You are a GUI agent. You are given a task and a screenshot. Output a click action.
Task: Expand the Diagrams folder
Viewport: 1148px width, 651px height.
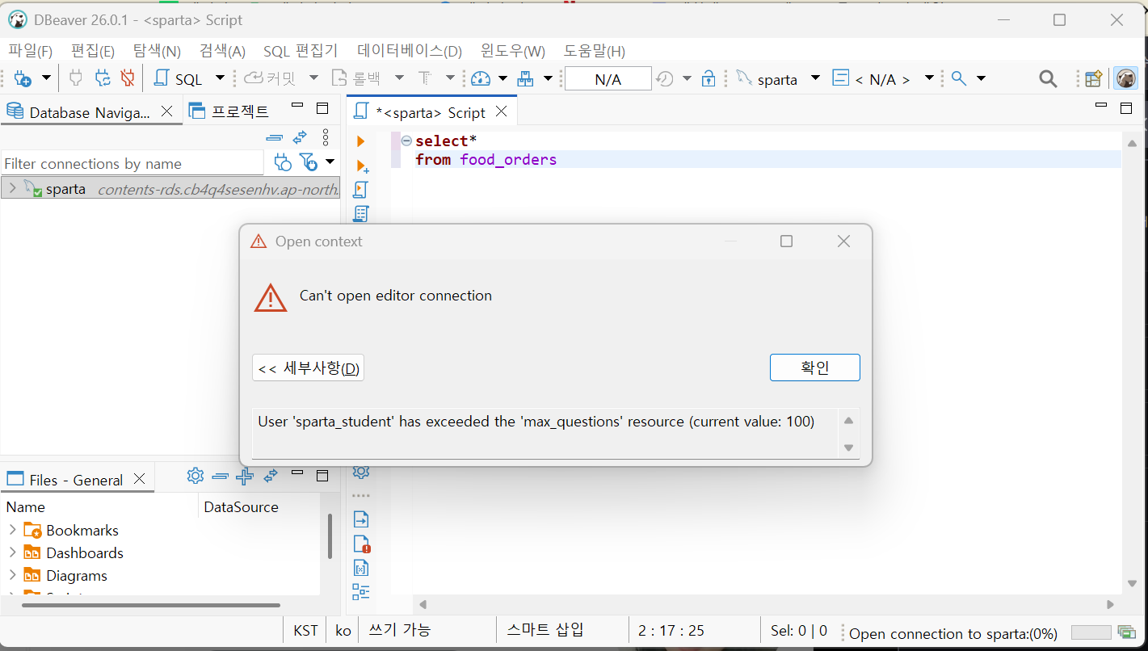12,575
